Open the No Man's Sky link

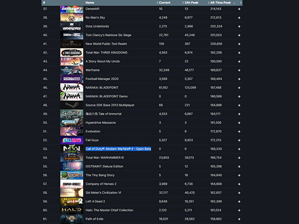tap(95, 17)
